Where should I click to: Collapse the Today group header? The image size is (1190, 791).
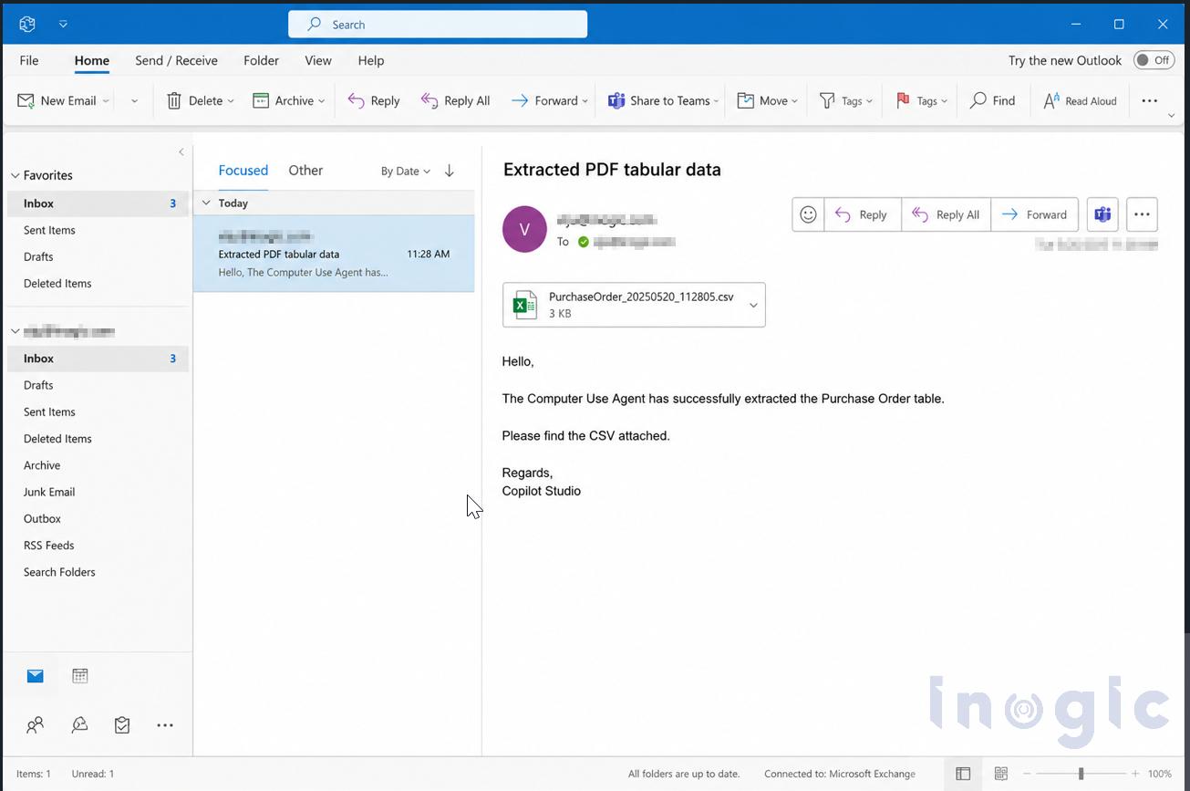click(x=206, y=203)
